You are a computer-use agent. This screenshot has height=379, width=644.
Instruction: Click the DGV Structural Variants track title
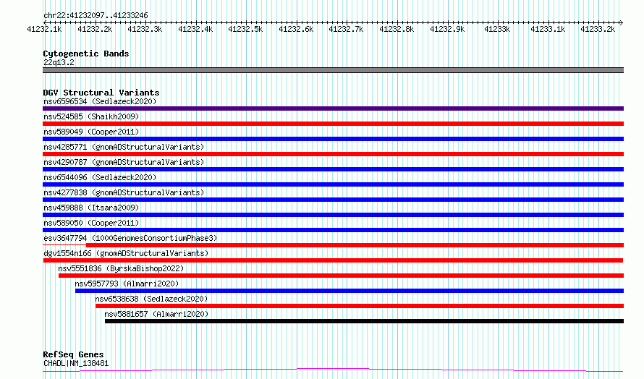(x=101, y=93)
